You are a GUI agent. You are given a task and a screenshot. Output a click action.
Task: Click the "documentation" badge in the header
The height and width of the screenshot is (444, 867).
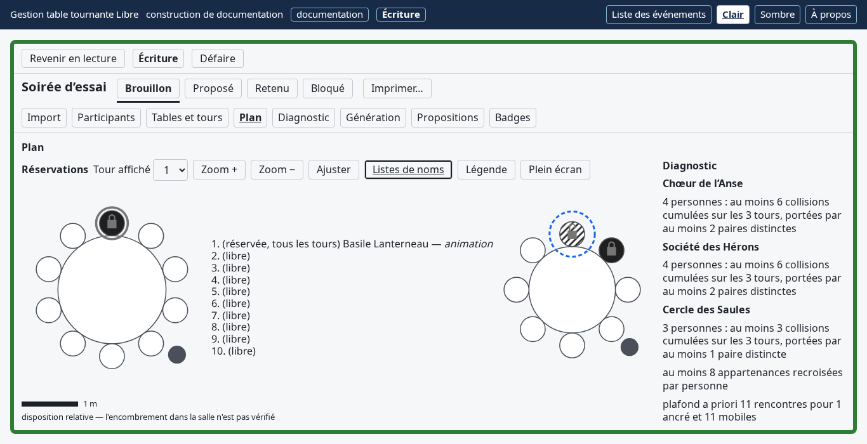click(329, 15)
